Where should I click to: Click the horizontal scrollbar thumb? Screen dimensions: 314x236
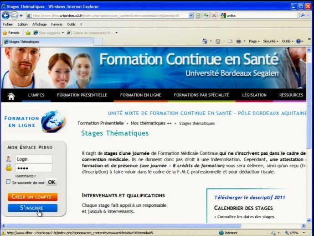click(124, 226)
